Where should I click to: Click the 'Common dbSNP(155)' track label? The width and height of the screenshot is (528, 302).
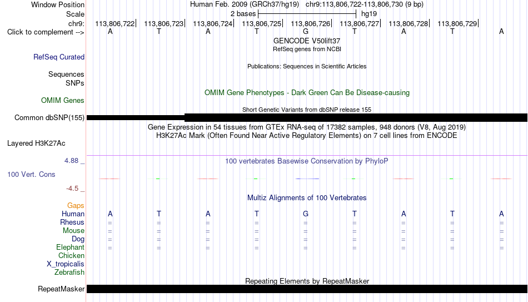49,118
